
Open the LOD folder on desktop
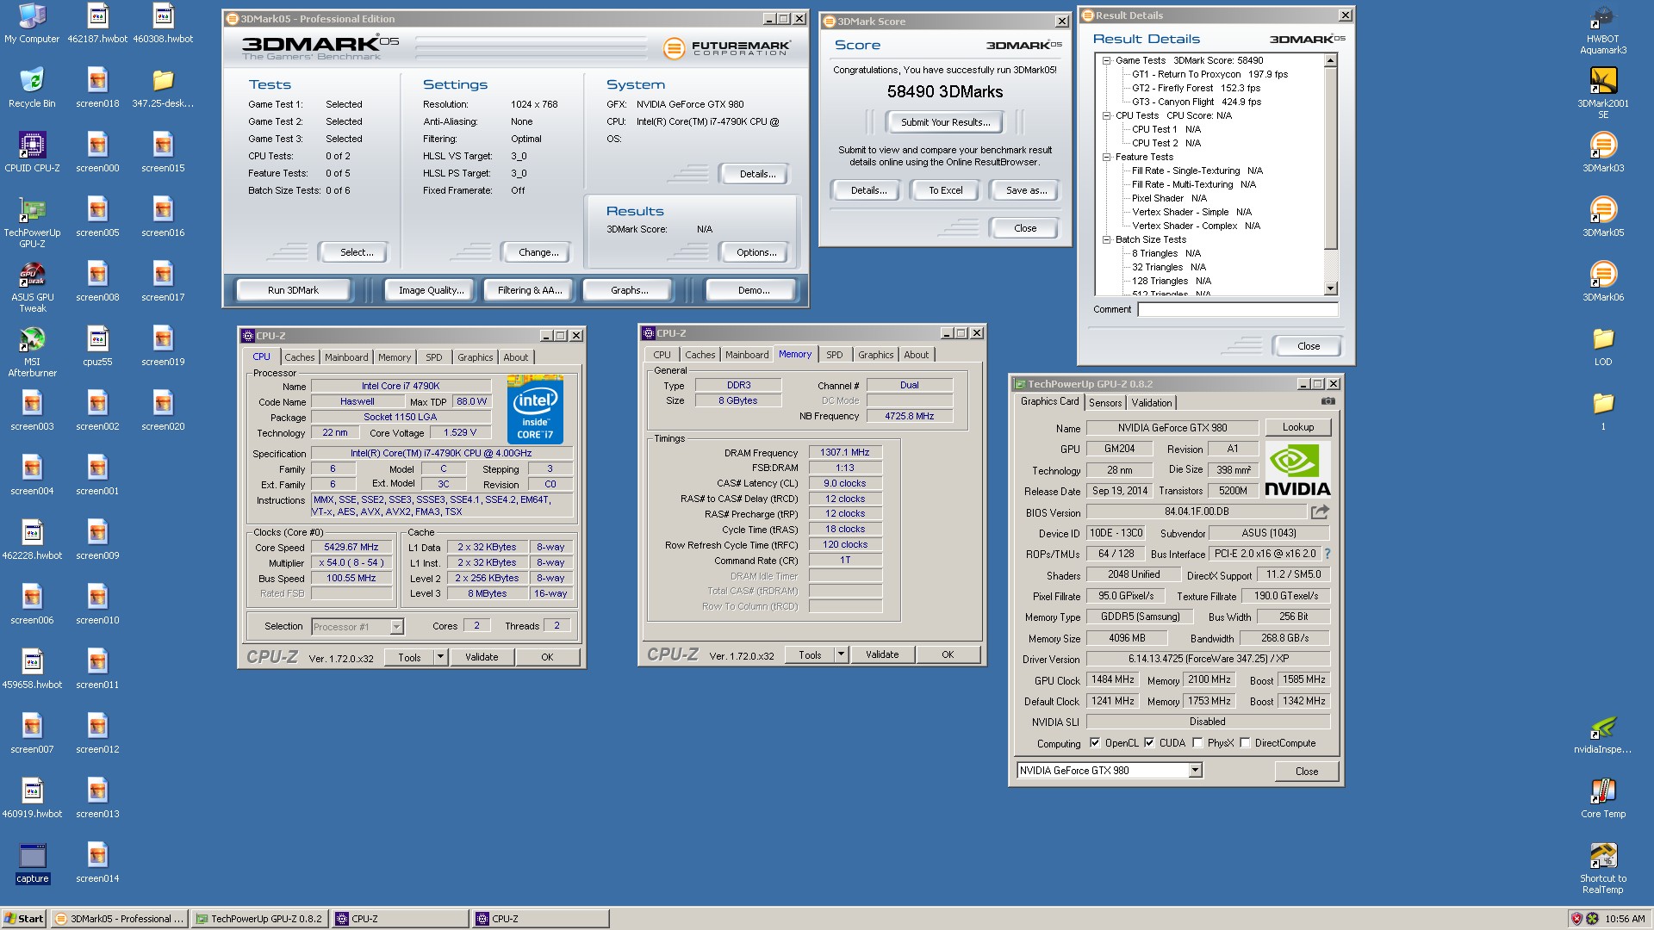click(x=1603, y=346)
